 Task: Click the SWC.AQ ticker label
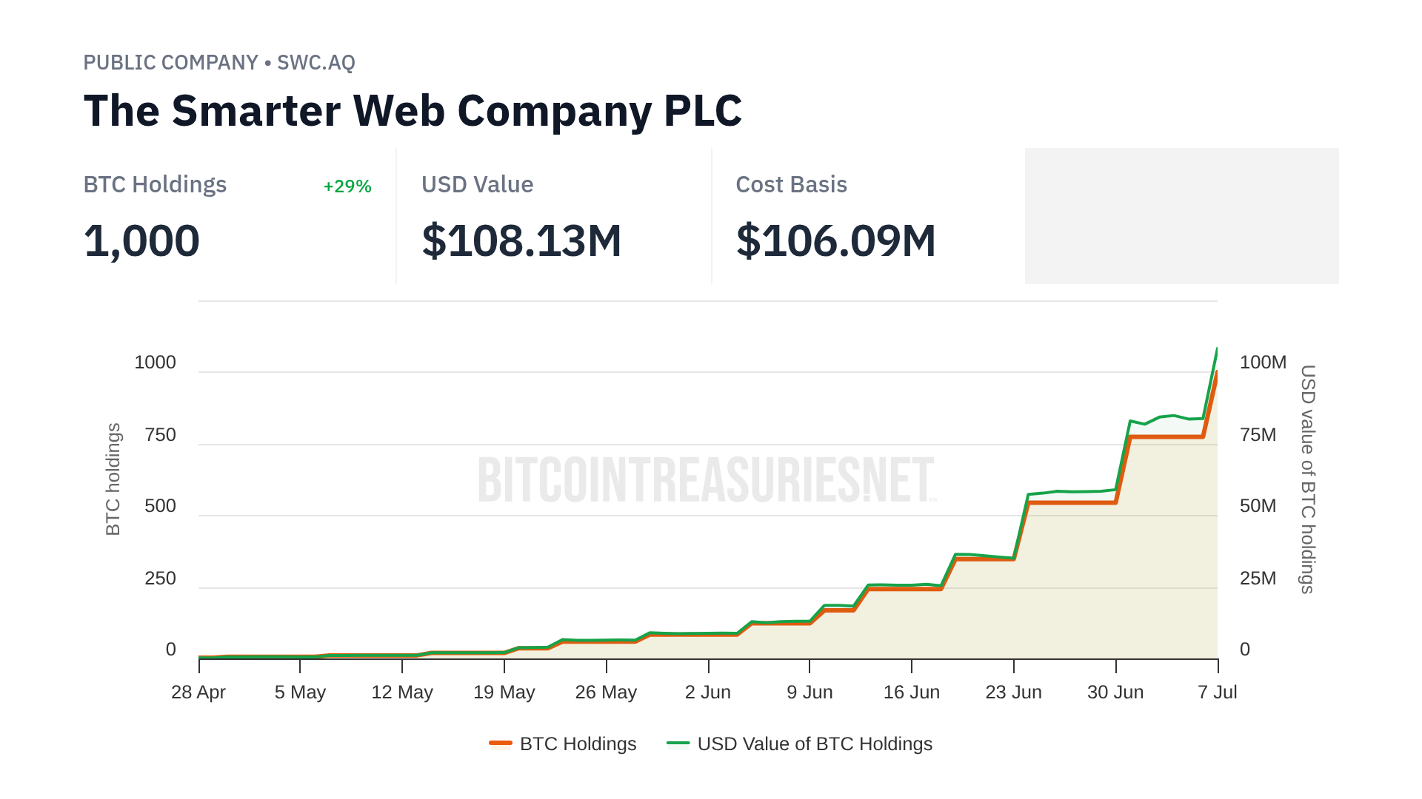316,63
